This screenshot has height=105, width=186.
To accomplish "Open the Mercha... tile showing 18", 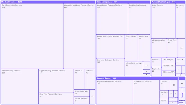I will [x=164, y=94].
